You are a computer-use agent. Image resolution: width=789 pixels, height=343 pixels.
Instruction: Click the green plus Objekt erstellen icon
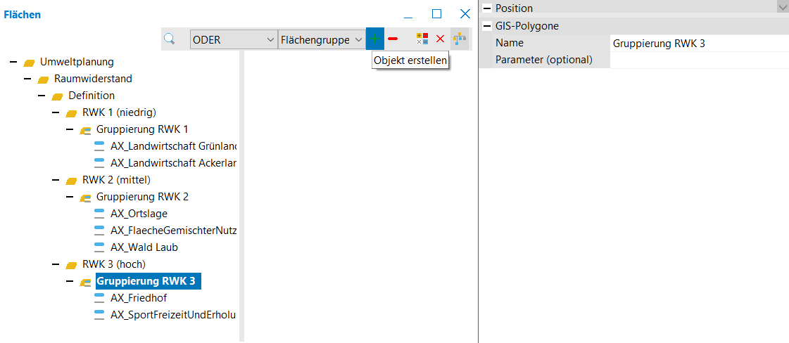click(x=374, y=39)
